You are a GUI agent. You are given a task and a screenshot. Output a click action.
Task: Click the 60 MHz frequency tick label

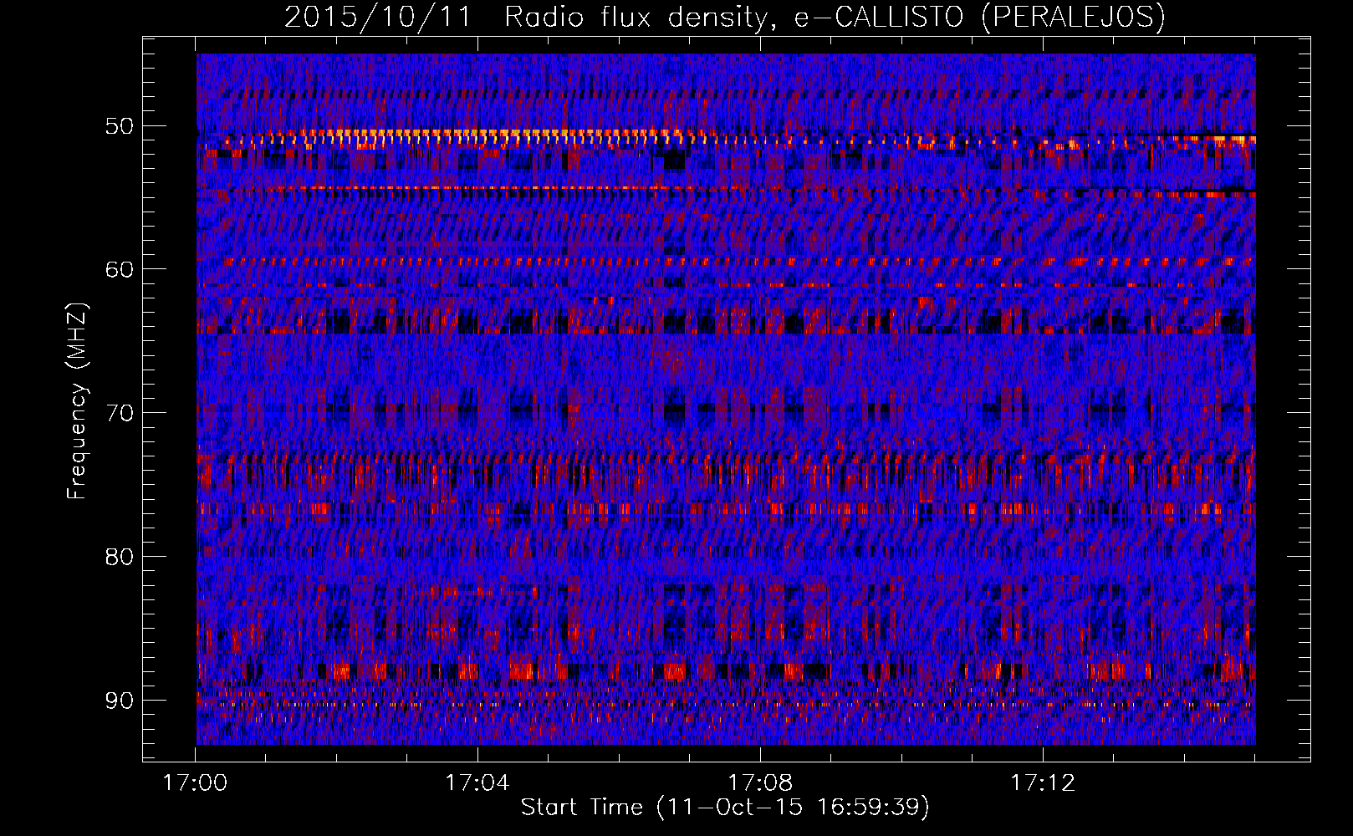click(120, 269)
